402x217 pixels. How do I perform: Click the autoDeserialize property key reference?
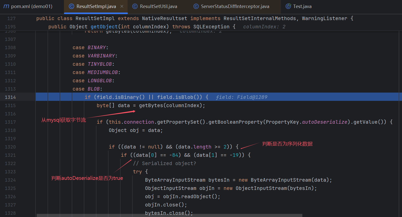tap(324, 122)
